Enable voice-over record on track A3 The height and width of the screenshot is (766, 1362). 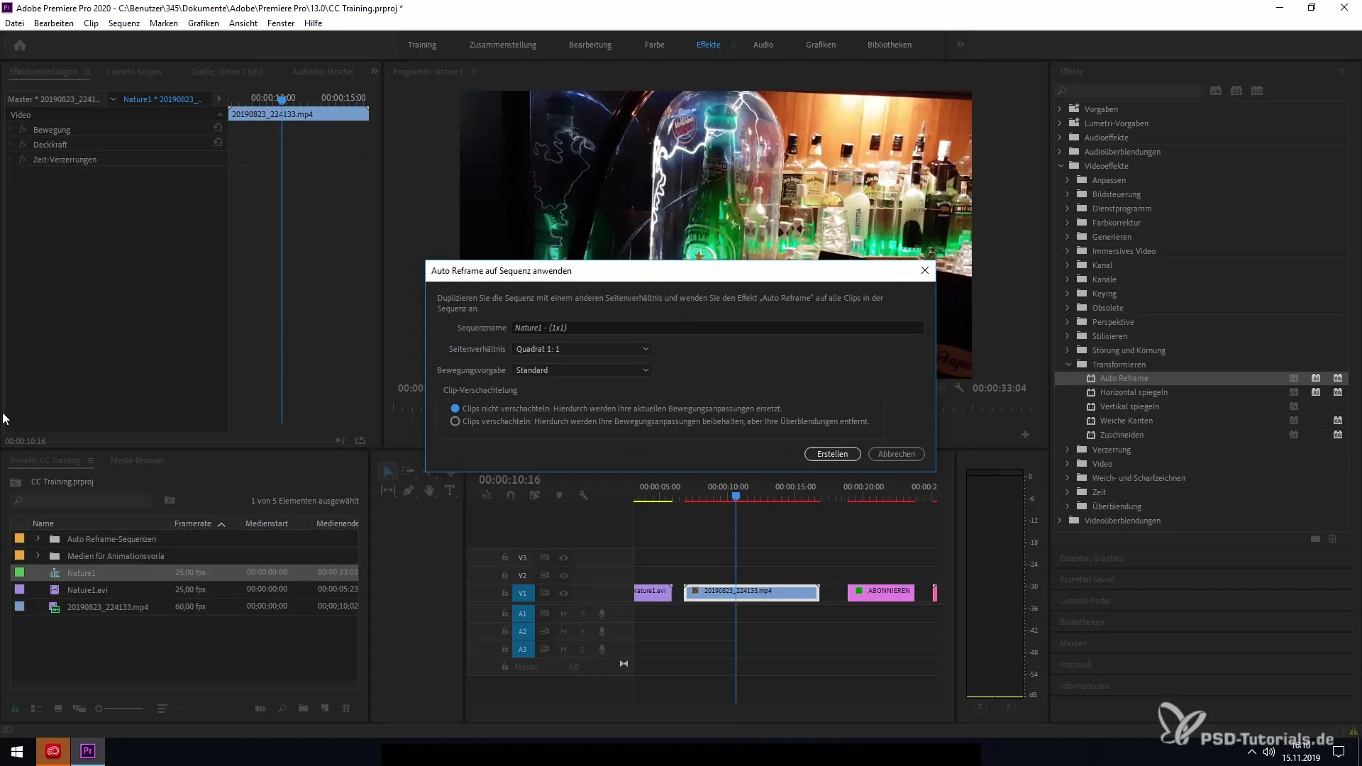coord(602,650)
